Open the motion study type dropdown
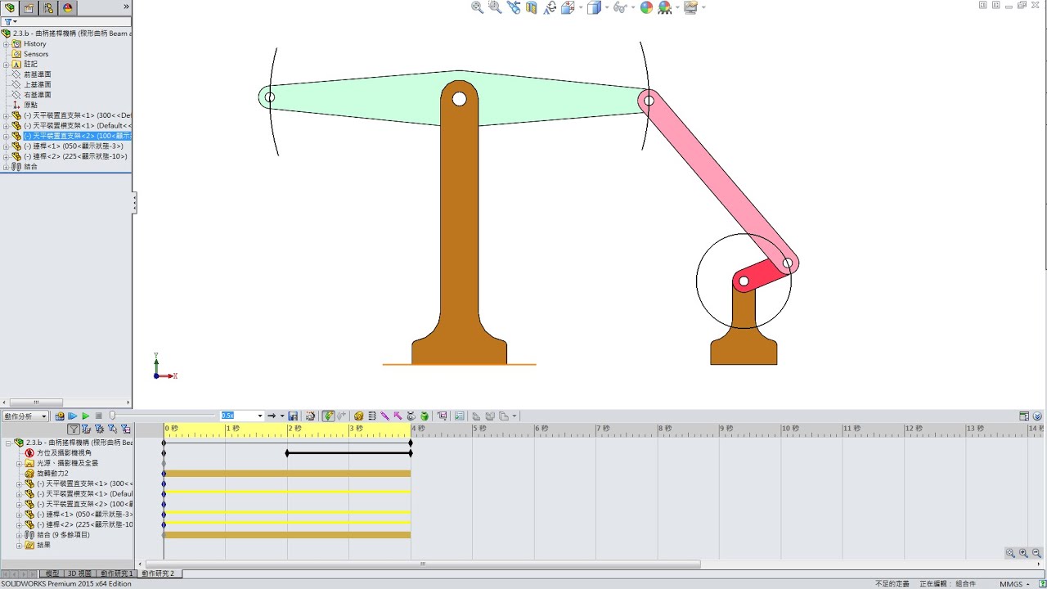 click(x=25, y=416)
